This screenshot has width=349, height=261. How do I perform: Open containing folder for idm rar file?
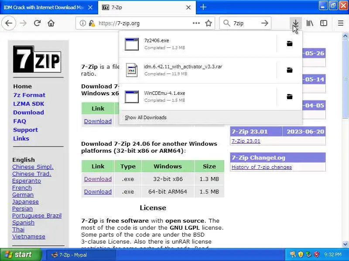pos(289,70)
